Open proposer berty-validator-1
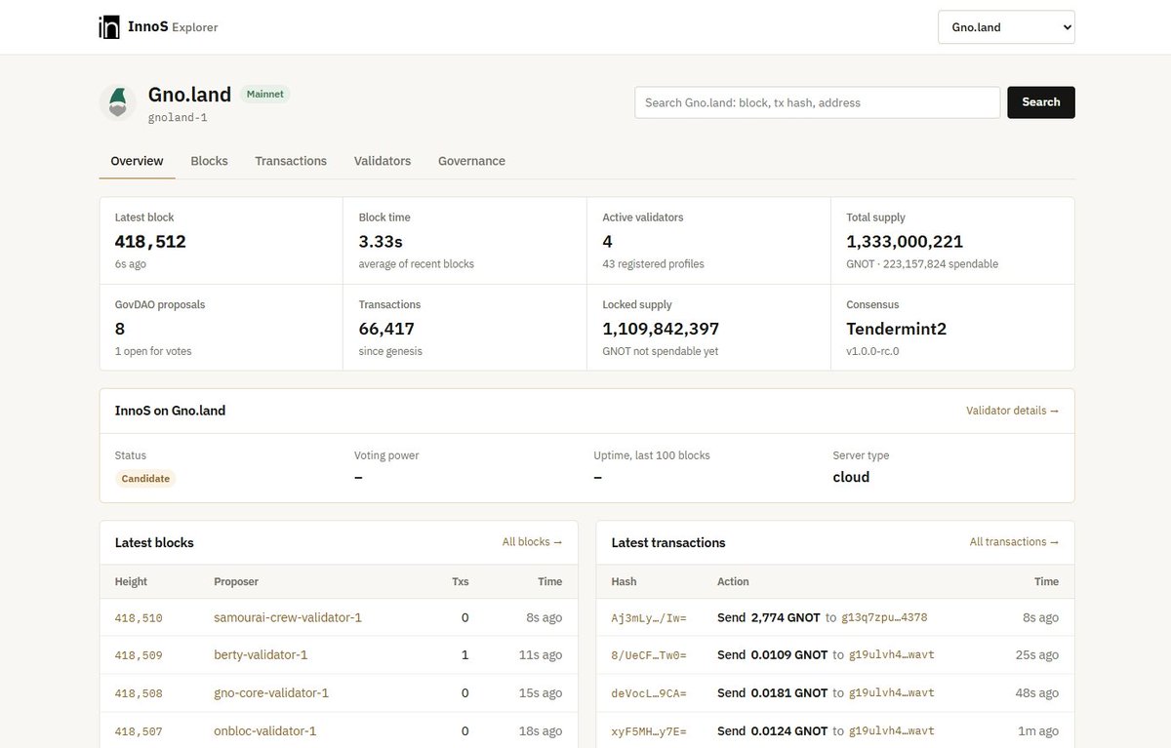This screenshot has width=1171, height=748. pyautogui.click(x=261, y=655)
